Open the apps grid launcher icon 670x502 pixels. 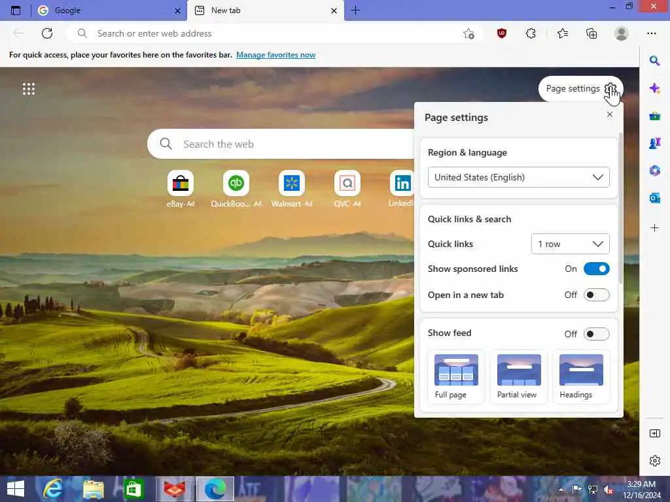[x=29, y=89]
